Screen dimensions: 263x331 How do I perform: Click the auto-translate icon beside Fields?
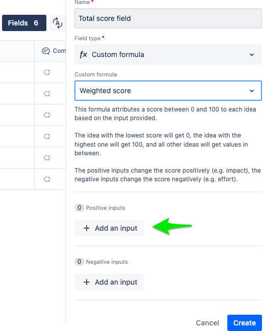58,23
